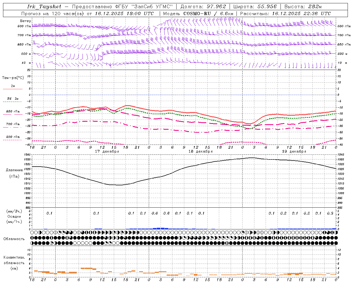
Task: Click the -40 value on right temperature axis
Action: click(x=340, y=145)
